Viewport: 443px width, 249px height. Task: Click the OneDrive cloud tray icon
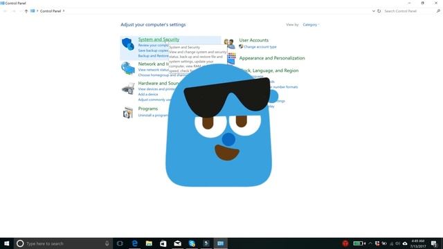[405, 243]
